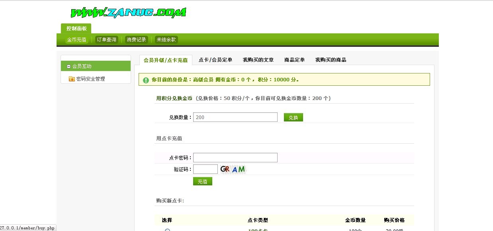This screenshot has height=231, width=493.
Task: Switch to the 我购买的商品 tab
Action: click(331, 60)
